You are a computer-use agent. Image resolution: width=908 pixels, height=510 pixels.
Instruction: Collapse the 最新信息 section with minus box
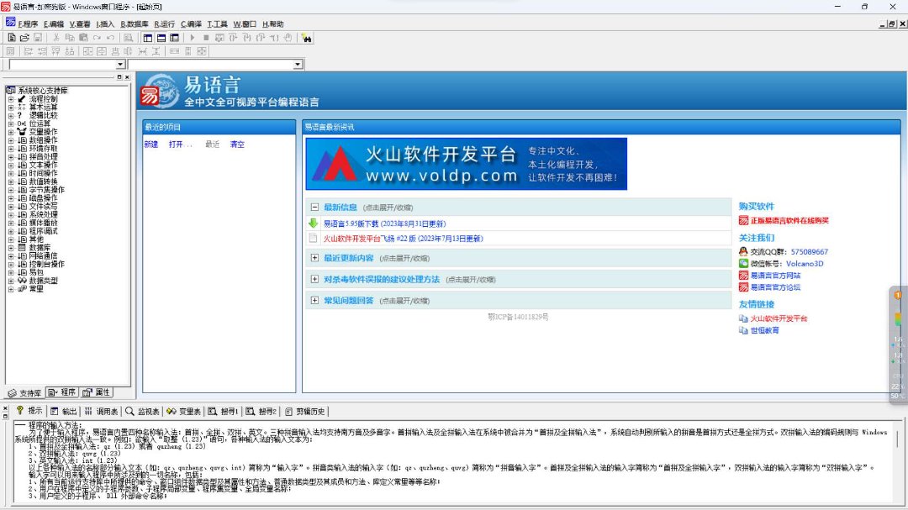[x=314, y=207]
